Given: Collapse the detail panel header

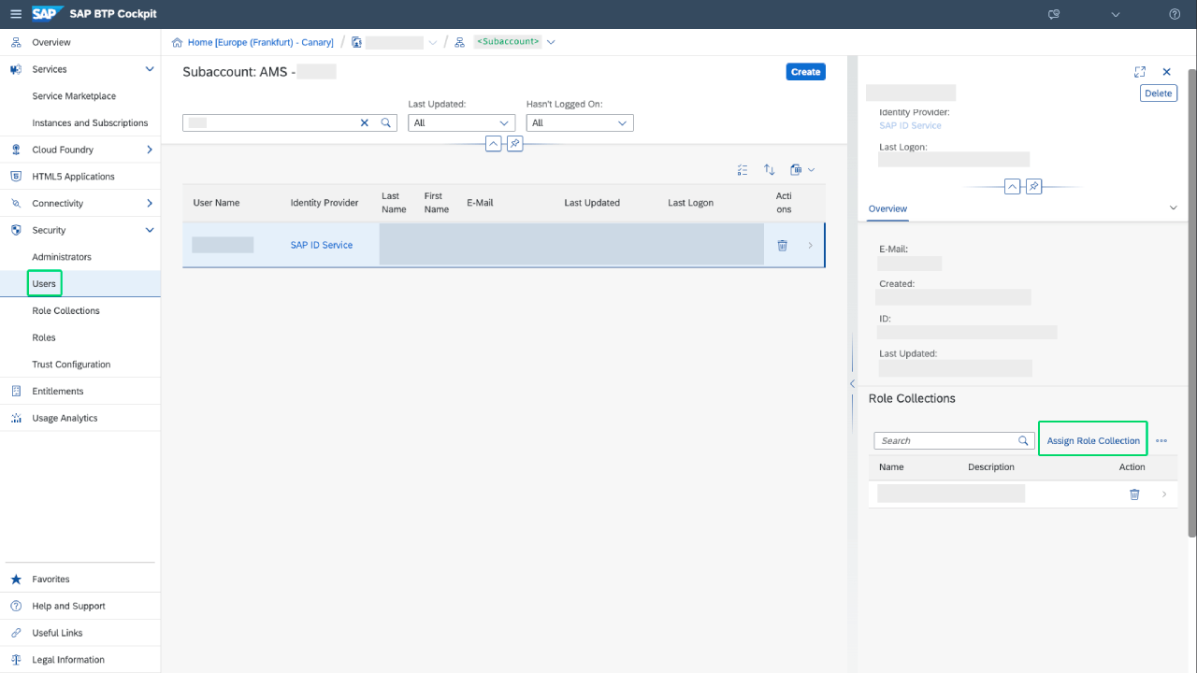Looking at the screenshot, I should (1012, 186).
